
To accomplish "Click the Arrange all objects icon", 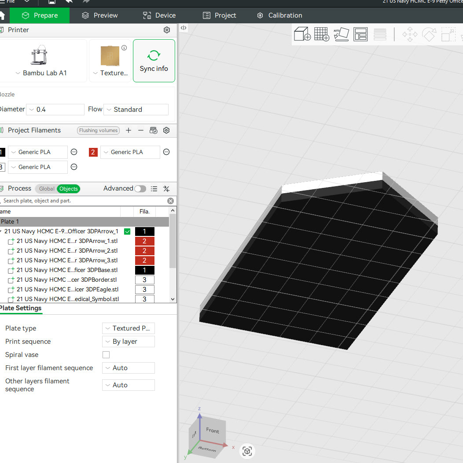I will pyautogui.click(x=360, y=34).
